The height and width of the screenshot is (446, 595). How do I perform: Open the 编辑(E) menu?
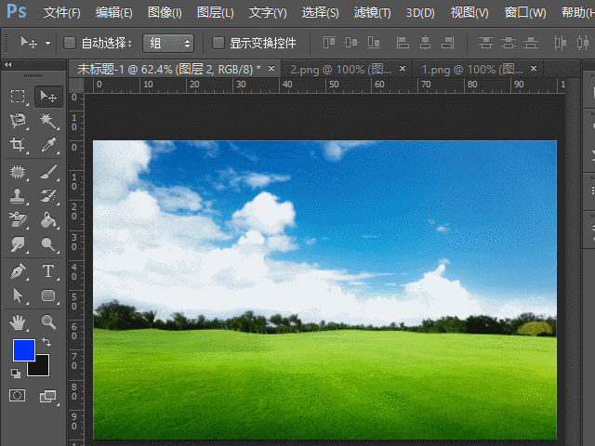pos(113,13)
